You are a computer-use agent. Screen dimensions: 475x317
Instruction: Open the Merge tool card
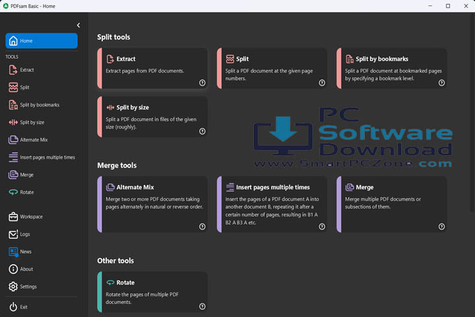[392, 205]
